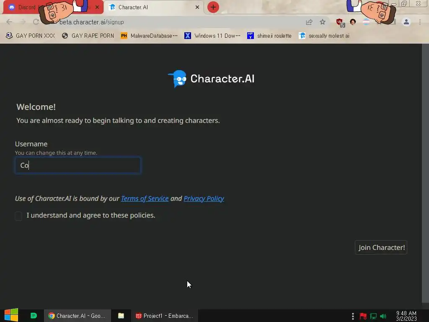This screenshot has width=429, height=322.
Task: Open the Windows 11 Dow… bookmark
Action: (x=212, y=36)
